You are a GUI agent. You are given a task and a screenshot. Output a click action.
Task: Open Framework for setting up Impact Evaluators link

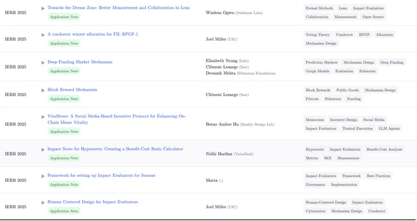coord(101,175)
